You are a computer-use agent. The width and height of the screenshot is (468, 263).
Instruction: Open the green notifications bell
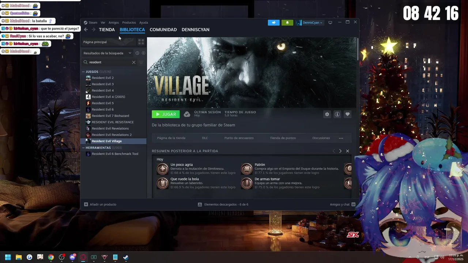tap(287, 23)
